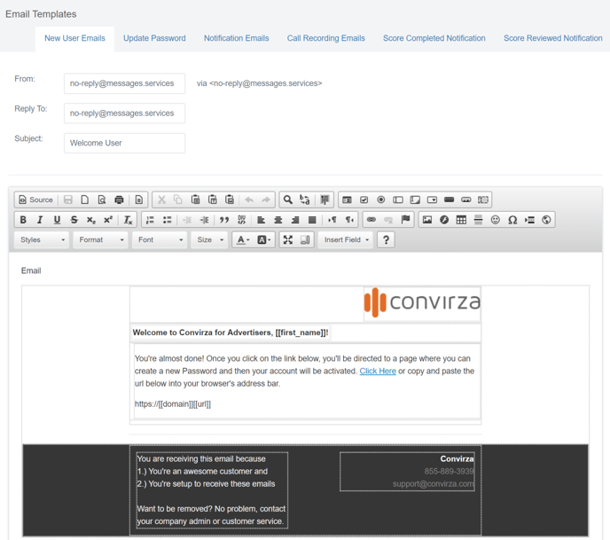Open the Text Color picker
This screenshot has height=540, width=610.
tap(243, 240)
